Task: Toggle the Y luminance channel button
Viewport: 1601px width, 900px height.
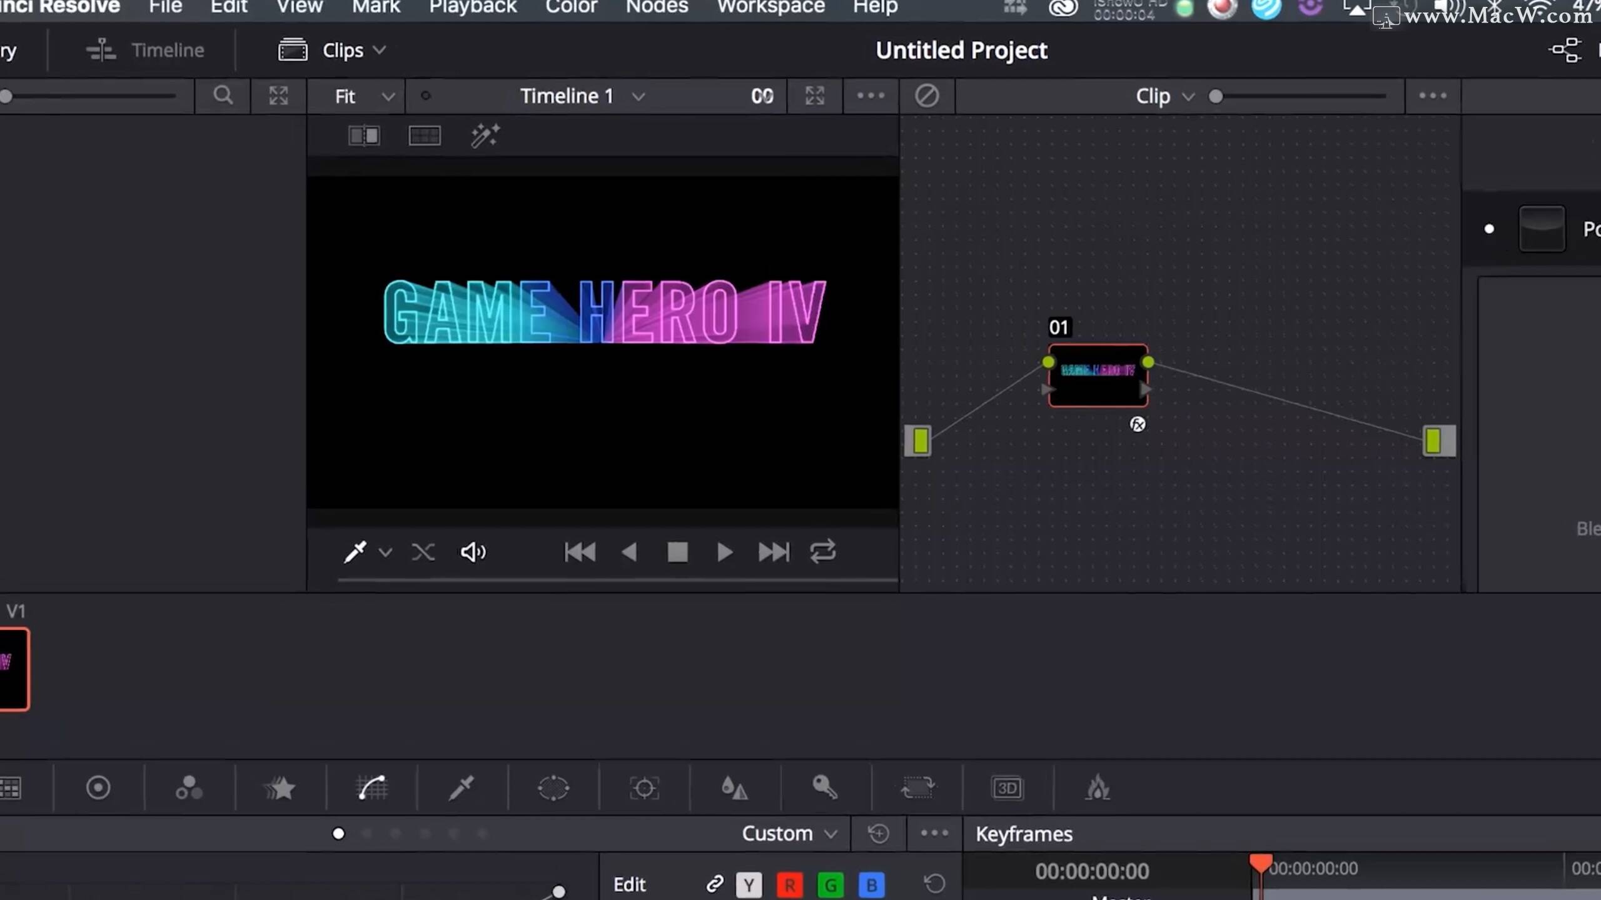Action: [x=749, y=884]
